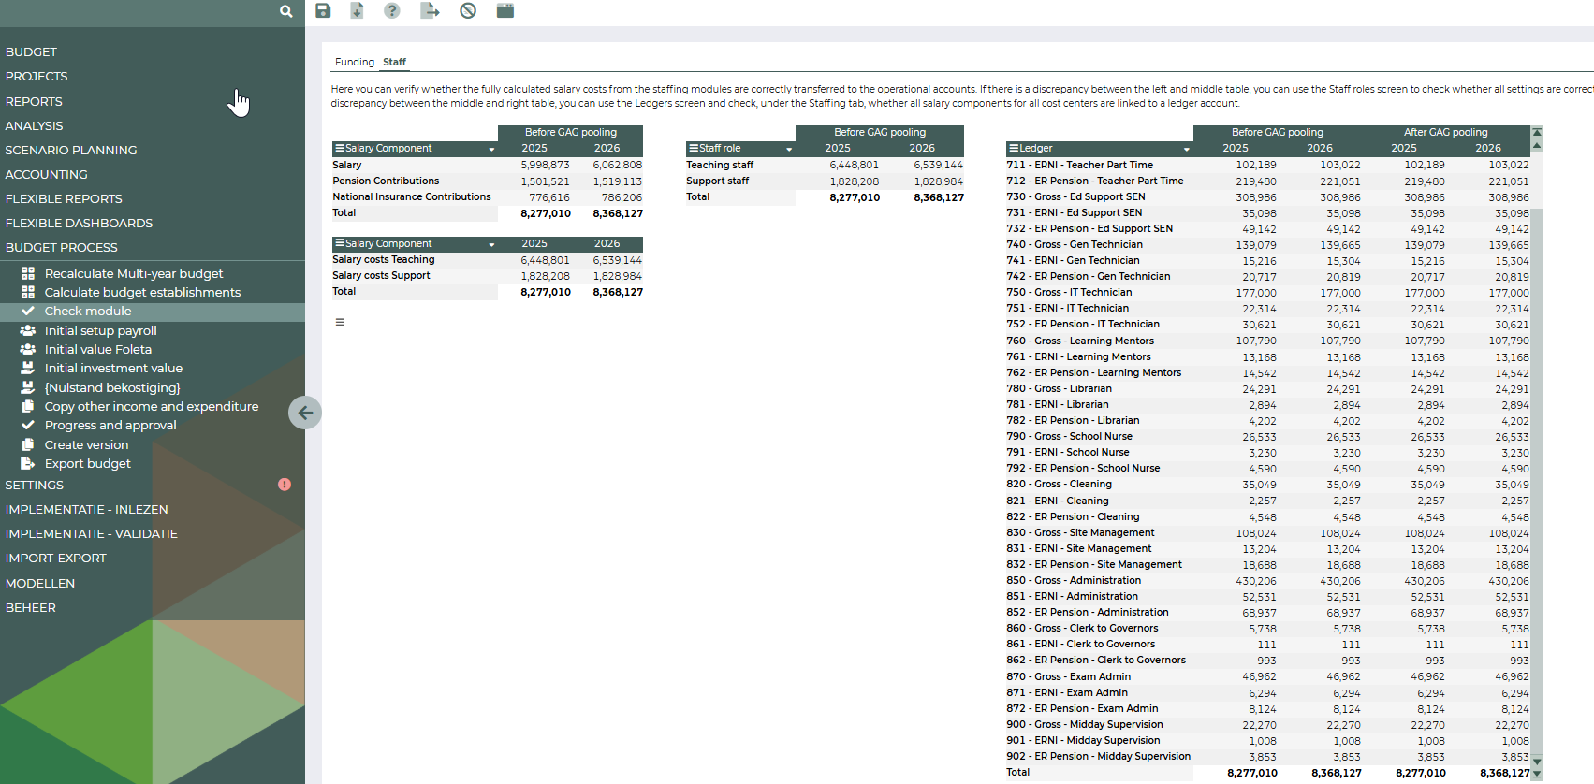Collapse sidebar with the left arrow button
The image size is (1594, 784).
(305, 413)
